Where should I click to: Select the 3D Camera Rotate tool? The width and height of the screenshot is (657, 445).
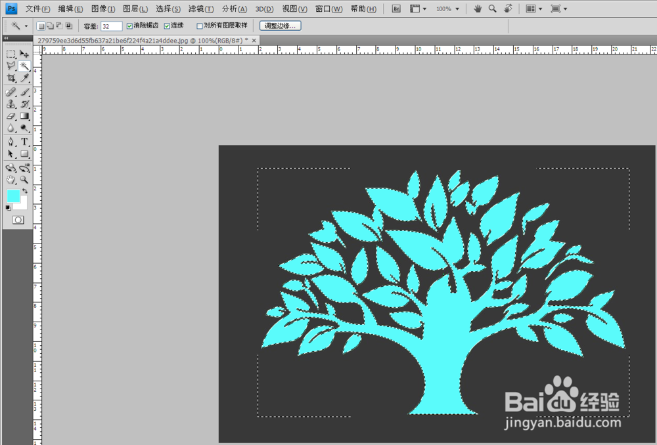pos(24,168)
